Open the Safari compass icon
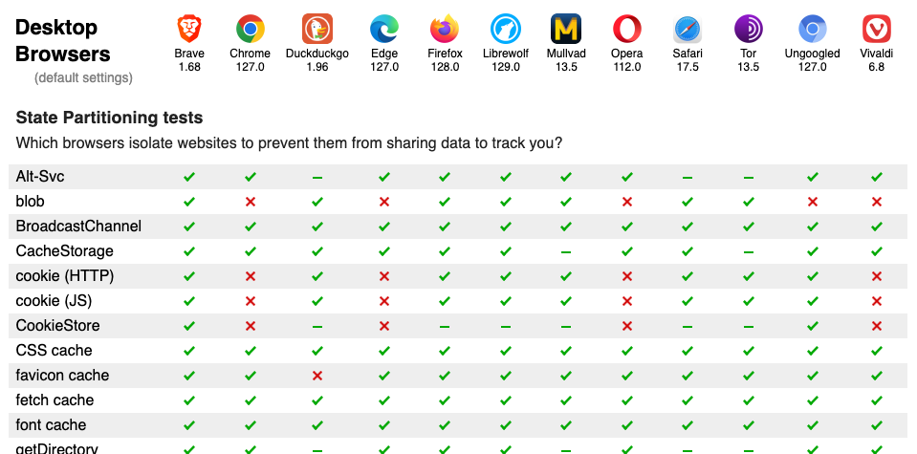 point(688,29)
